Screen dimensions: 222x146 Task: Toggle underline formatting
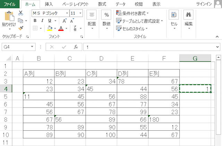point(50,21)
